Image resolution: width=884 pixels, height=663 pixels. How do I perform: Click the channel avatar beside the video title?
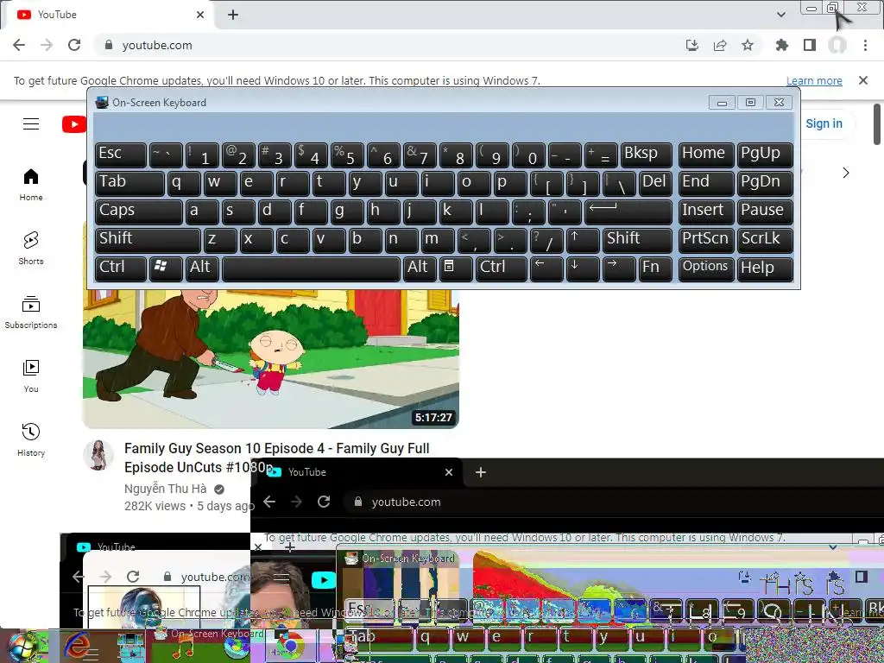coord(98,455)
